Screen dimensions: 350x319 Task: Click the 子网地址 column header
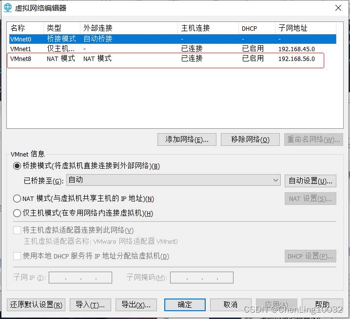pos(306,28)
